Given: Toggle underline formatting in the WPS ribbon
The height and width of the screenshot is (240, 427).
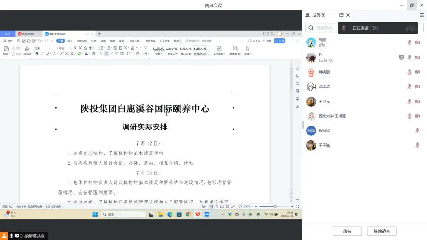Looking at the screenshot, I should point(47,53).
